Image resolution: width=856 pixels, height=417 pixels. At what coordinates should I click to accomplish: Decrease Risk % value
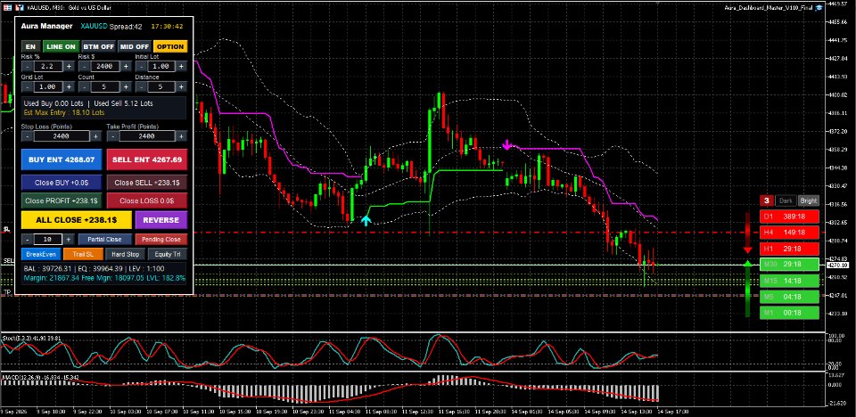[x=27, y=66]
